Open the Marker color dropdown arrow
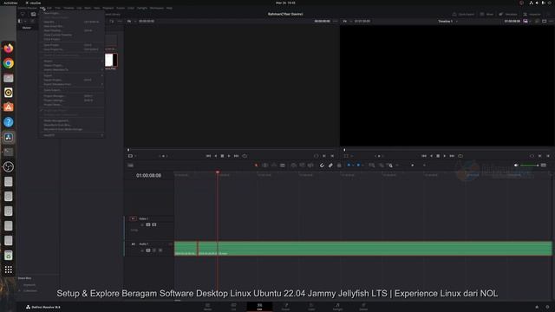Viewport: 555px width, 312px height. click(x=362, y=166)
